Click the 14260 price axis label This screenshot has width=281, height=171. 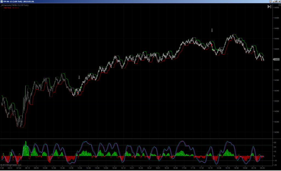(276, 132)
